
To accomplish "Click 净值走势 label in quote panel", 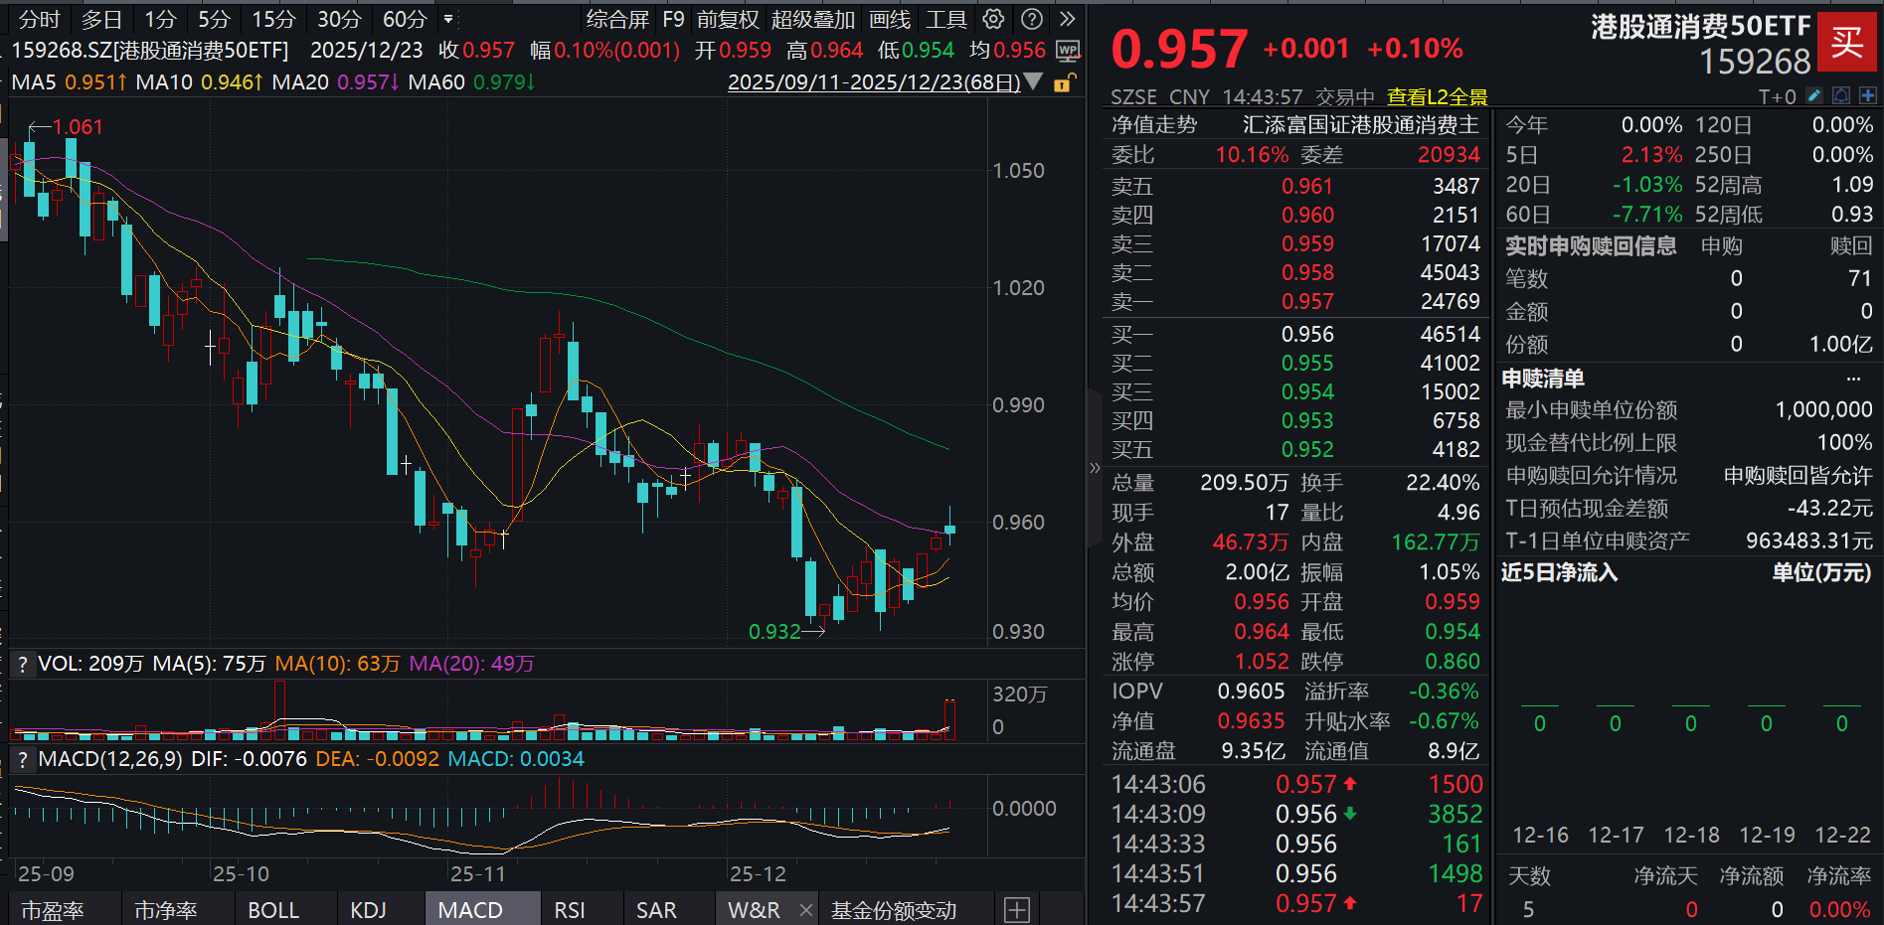I will (x=1154, y=125).
